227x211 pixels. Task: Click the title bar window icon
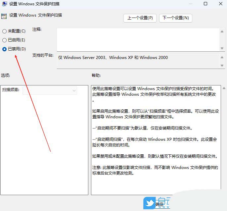coord(5,4)
